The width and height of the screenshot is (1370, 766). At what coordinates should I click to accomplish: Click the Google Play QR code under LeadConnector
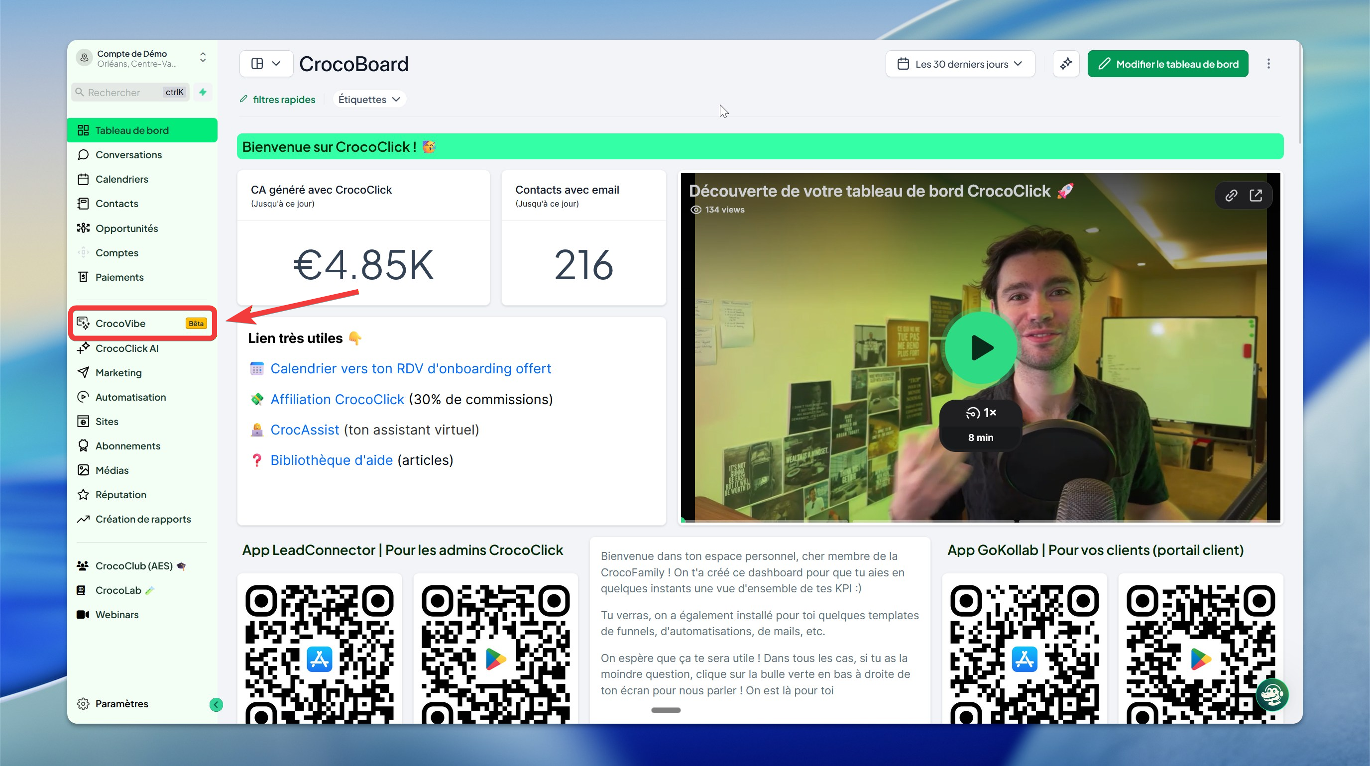point(495,653)
